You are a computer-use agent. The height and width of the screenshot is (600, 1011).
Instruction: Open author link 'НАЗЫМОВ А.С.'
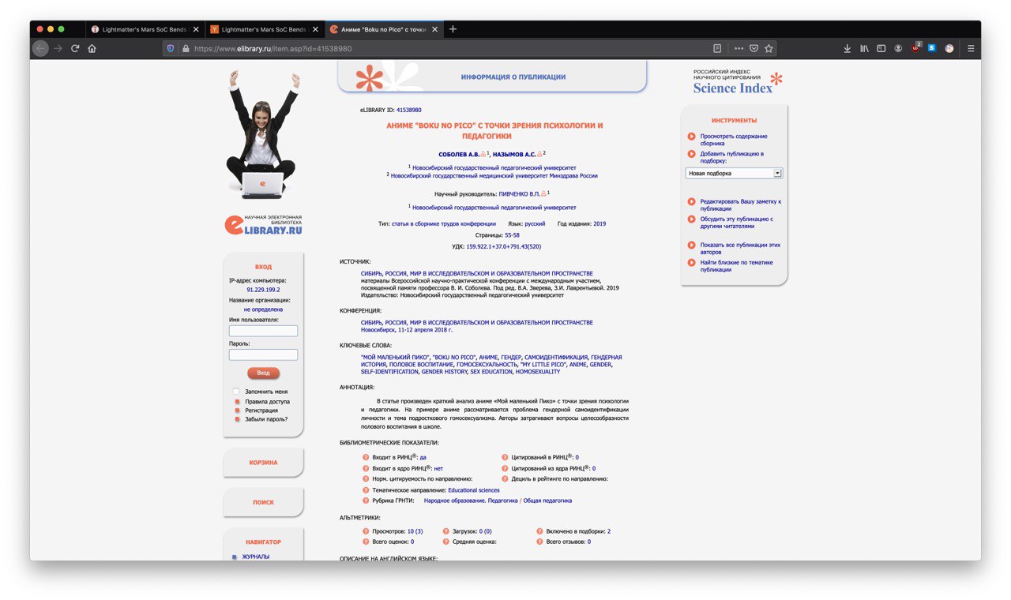pyautogui.click(x=513, y=155)
